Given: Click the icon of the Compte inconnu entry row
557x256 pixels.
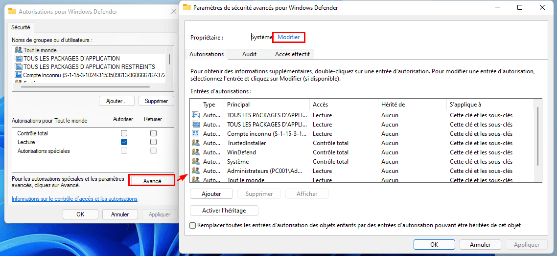Looking at the screenshot, I should coord(195,134).
